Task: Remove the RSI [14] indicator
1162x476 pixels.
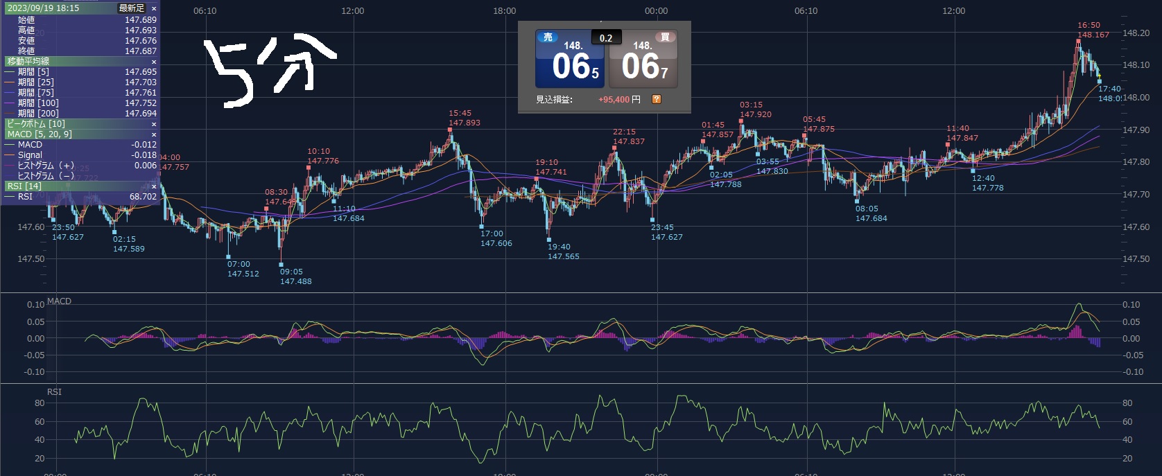Action: 154,186
